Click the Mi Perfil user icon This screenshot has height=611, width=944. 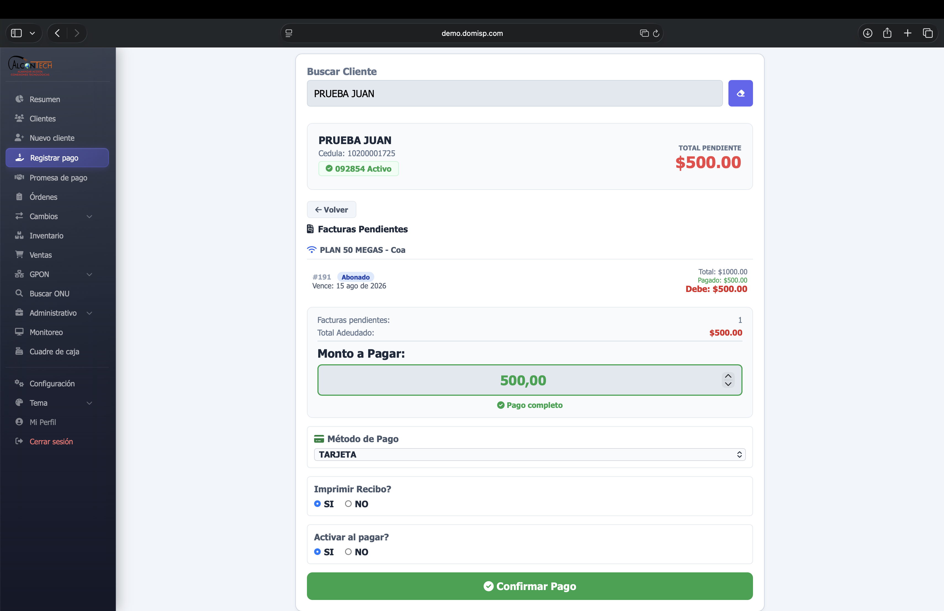pos(19,422)
